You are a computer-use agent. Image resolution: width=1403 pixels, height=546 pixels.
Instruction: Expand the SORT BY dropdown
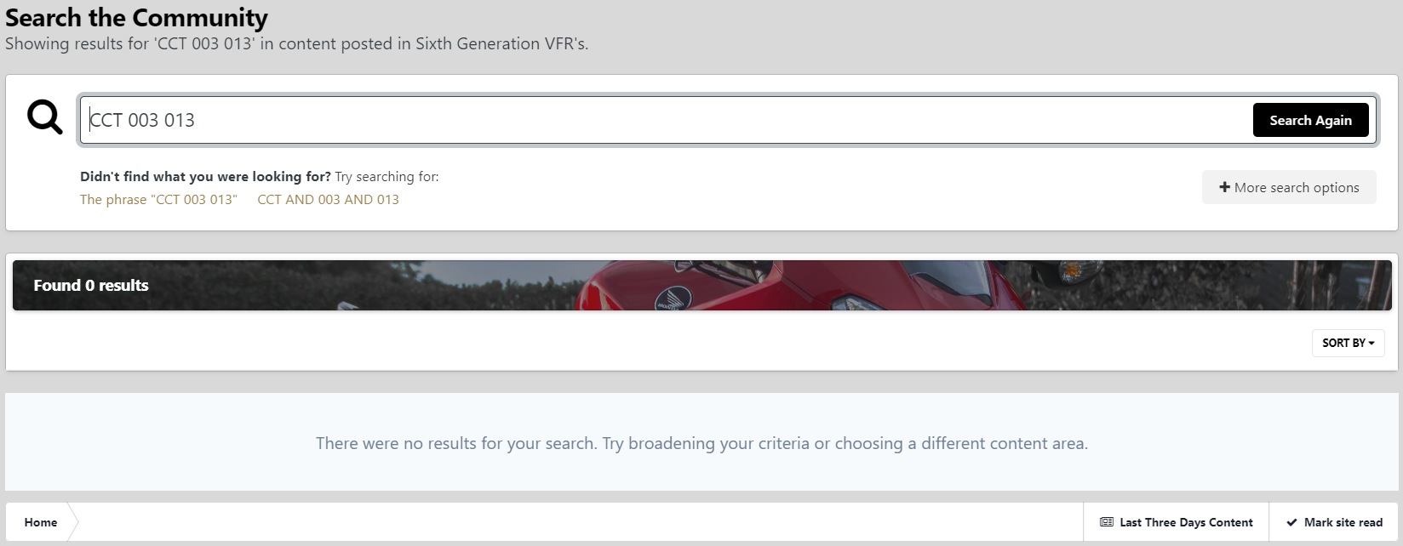1348,343
